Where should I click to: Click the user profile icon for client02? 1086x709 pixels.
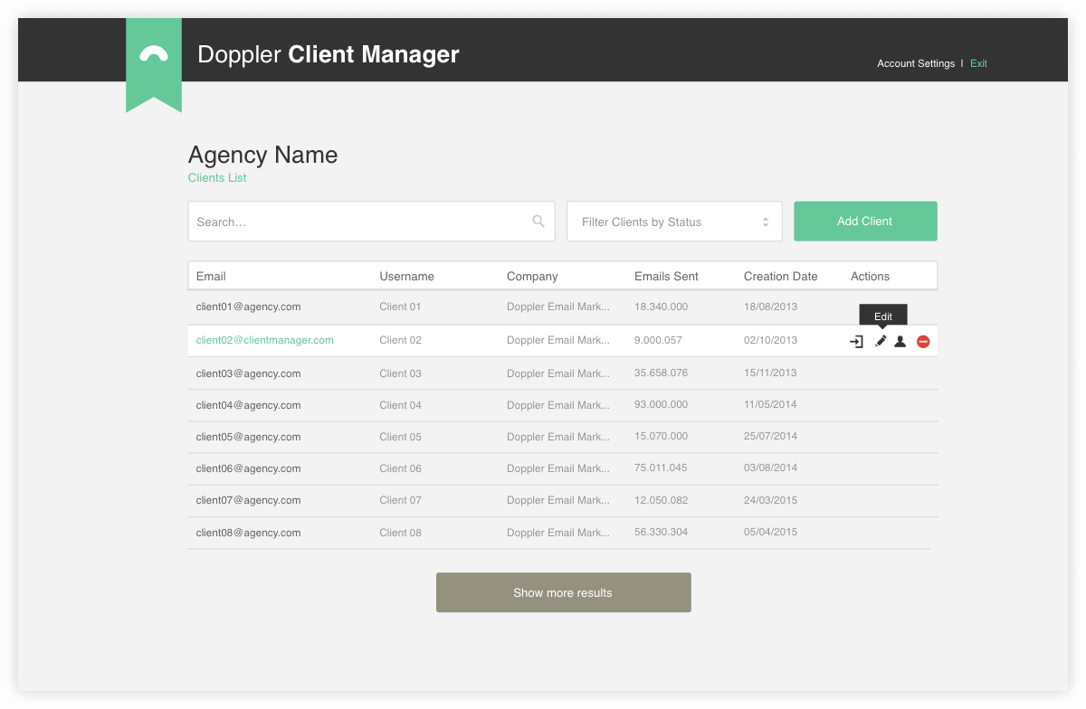pos(900,341)
